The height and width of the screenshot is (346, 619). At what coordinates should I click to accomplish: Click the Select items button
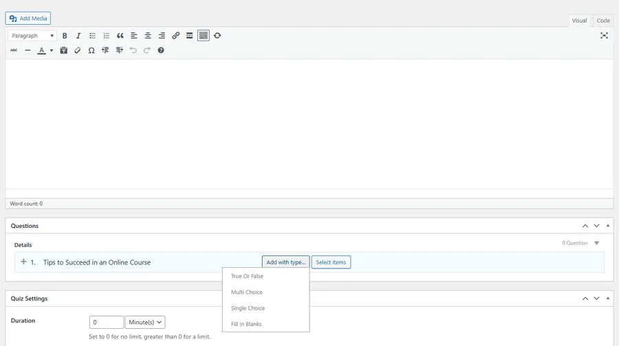pos(331,262)
